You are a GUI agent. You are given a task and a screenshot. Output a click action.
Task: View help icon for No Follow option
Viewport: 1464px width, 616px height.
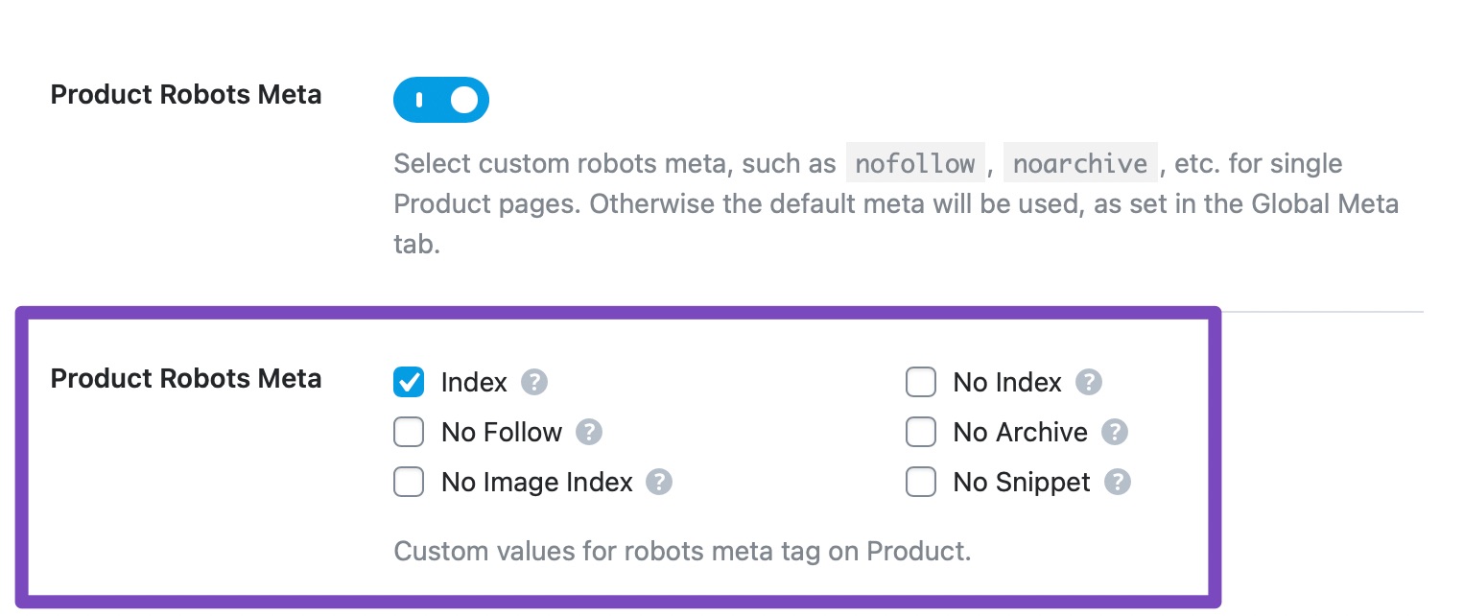tap(588, 432)
